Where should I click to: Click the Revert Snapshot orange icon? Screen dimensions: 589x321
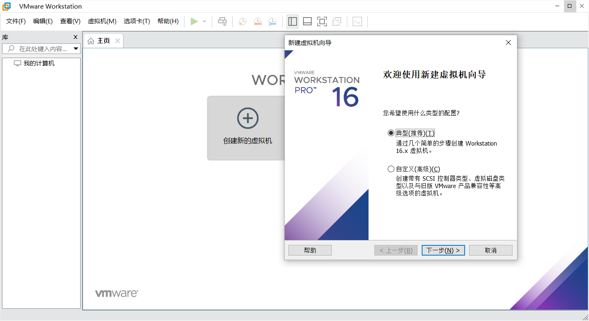point(257,21)
